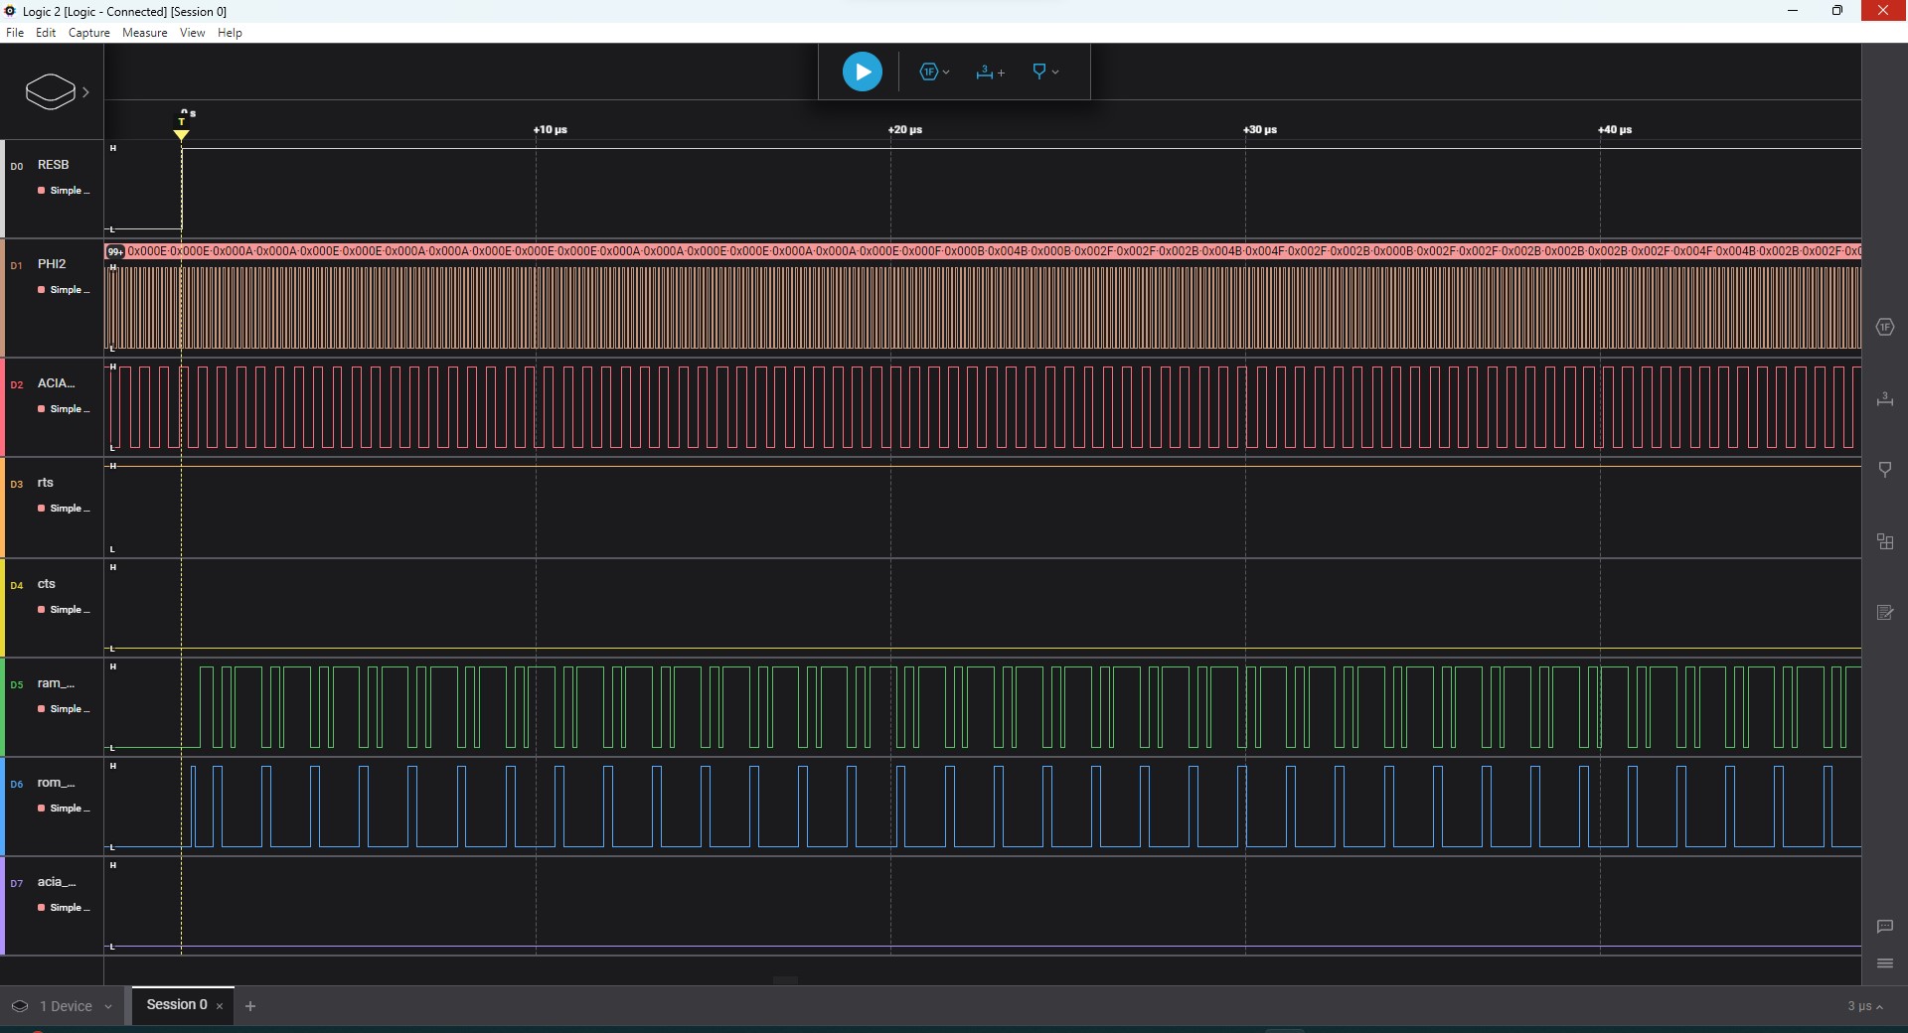
Task: Open Analyzers panel in right sidebar
Action: tap(1884, 327)
